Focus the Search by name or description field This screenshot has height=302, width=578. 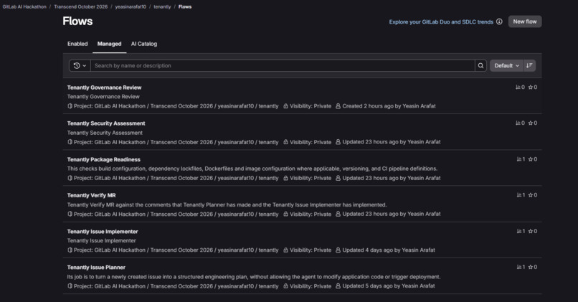point(283,65)
